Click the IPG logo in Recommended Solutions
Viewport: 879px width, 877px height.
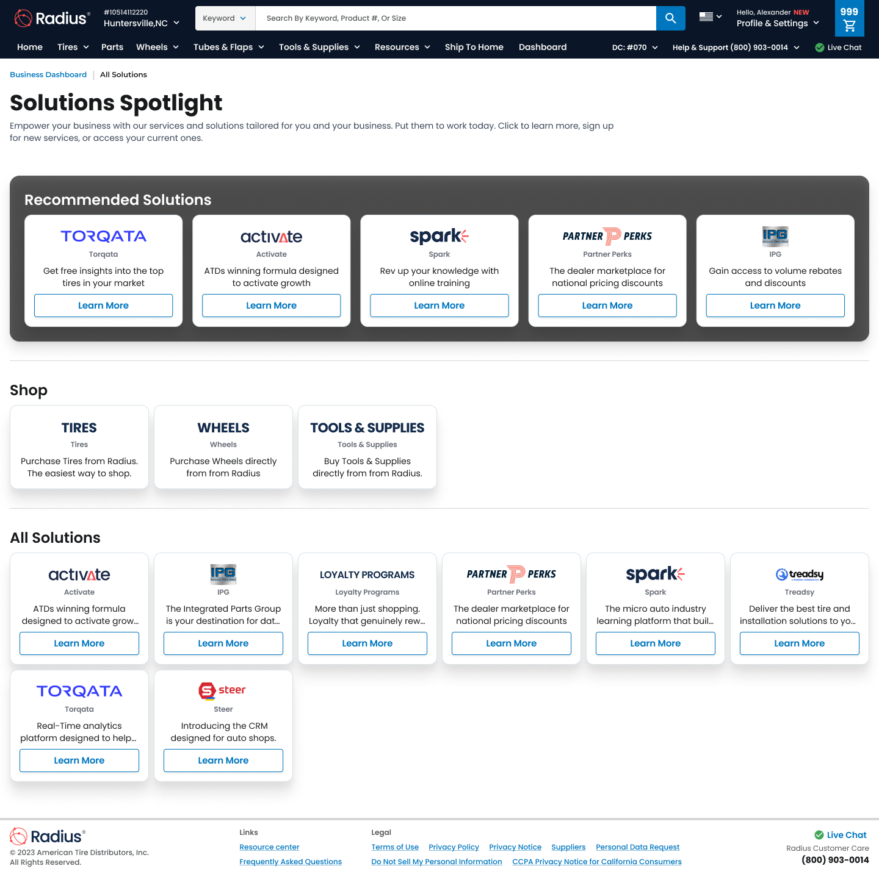click(775, 235)
